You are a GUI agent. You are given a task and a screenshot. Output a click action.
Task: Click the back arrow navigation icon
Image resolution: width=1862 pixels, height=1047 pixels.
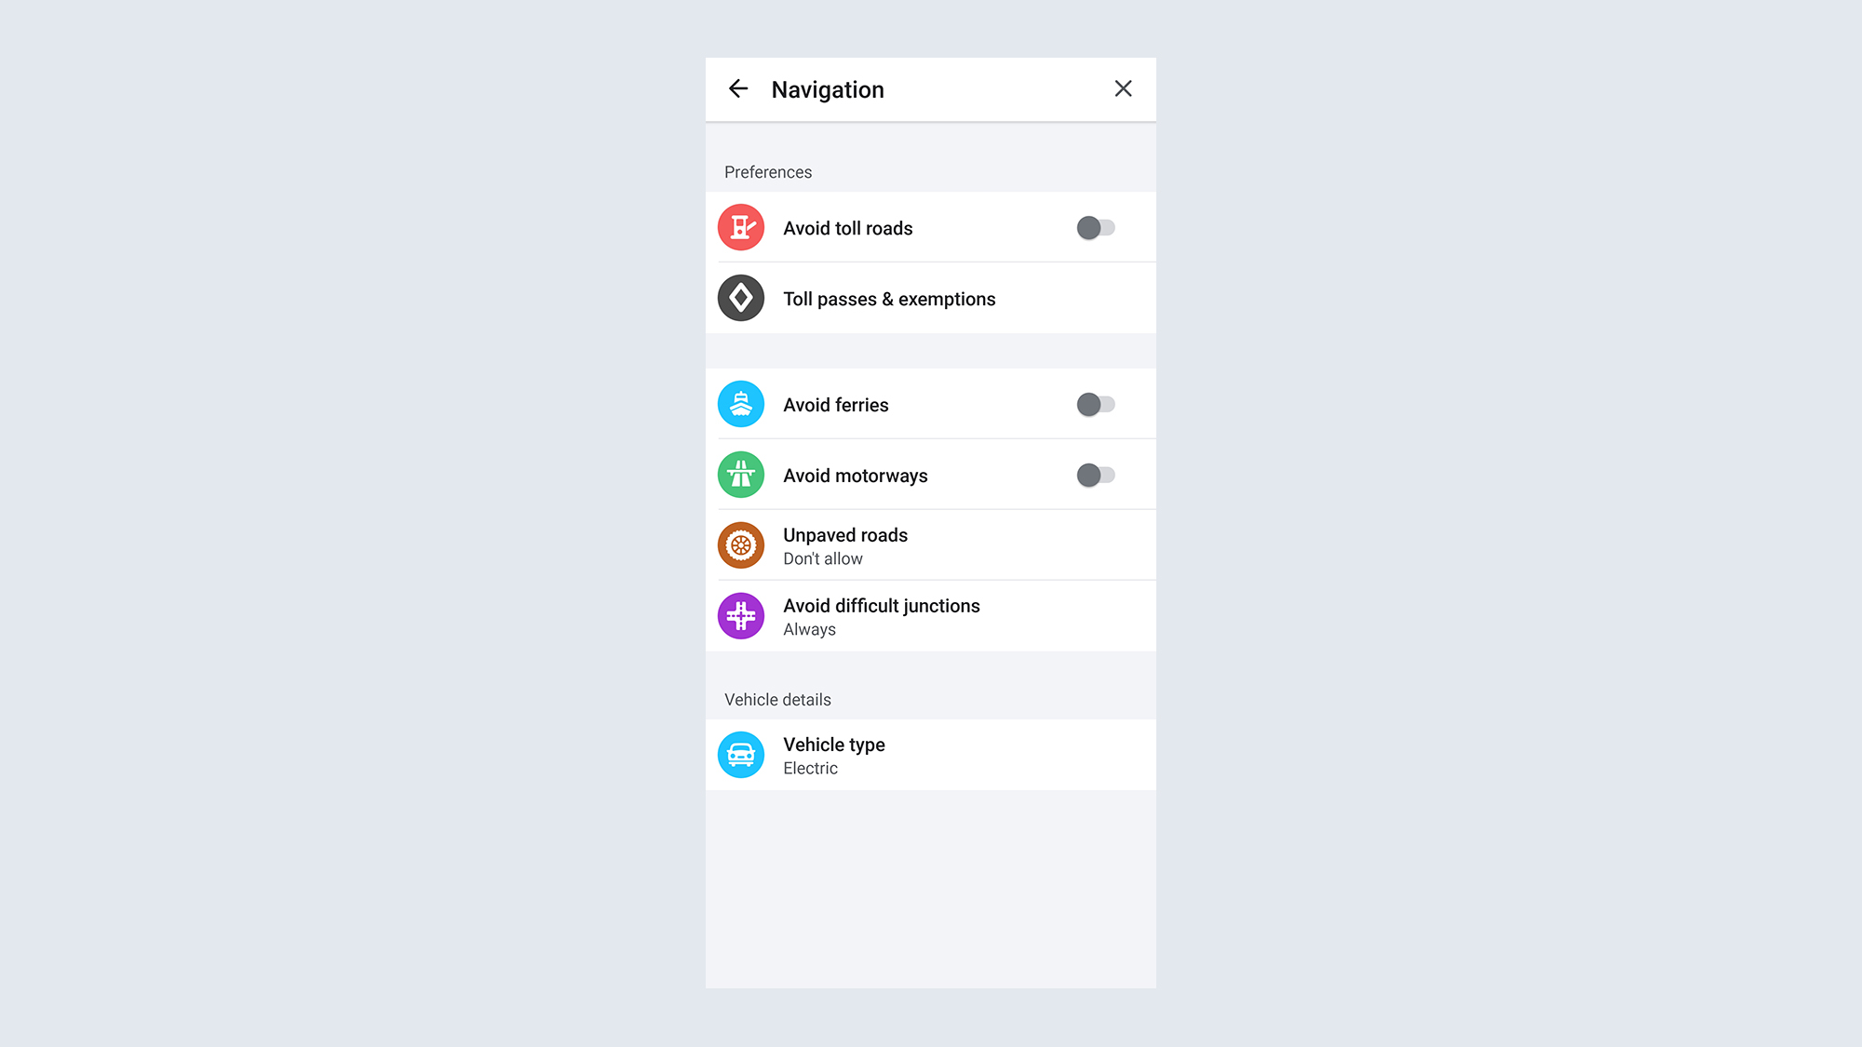pos(738,88)
